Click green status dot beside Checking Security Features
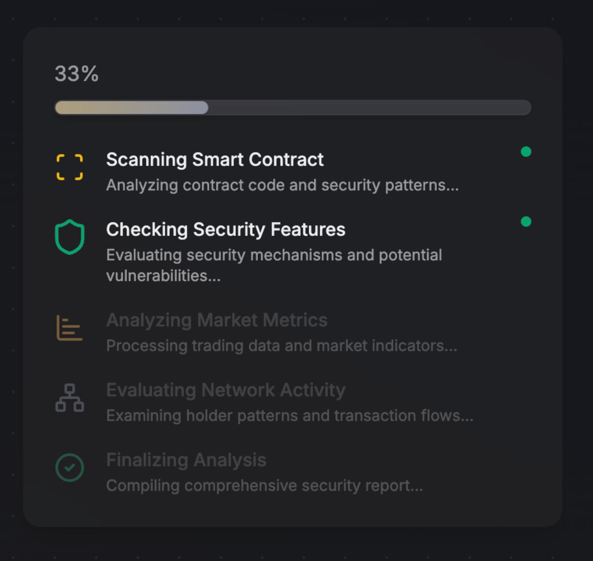The image size is (593, 561). pyautogui.click(x=526, y=222)
